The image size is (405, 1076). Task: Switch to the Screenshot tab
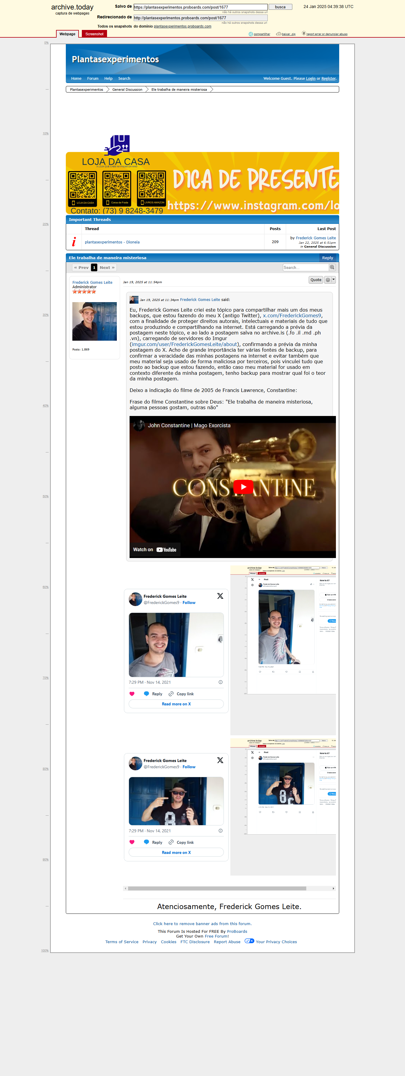[x=94, y=34]
